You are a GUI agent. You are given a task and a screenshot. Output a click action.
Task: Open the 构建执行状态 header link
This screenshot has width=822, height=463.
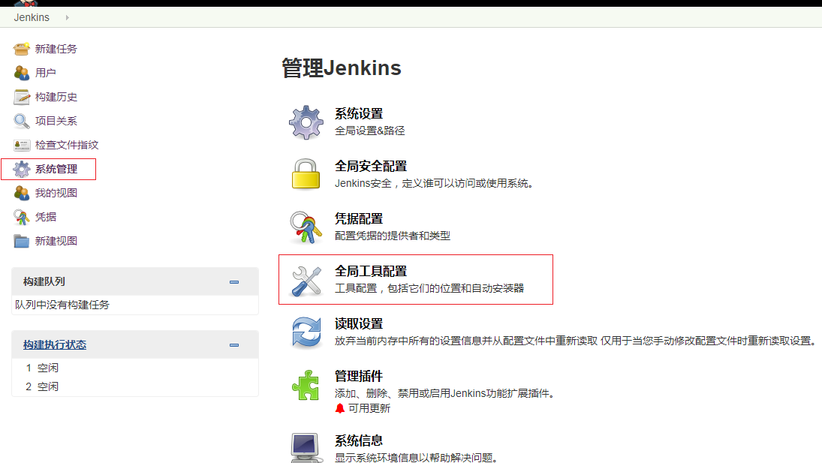click(x=55, y=344)
